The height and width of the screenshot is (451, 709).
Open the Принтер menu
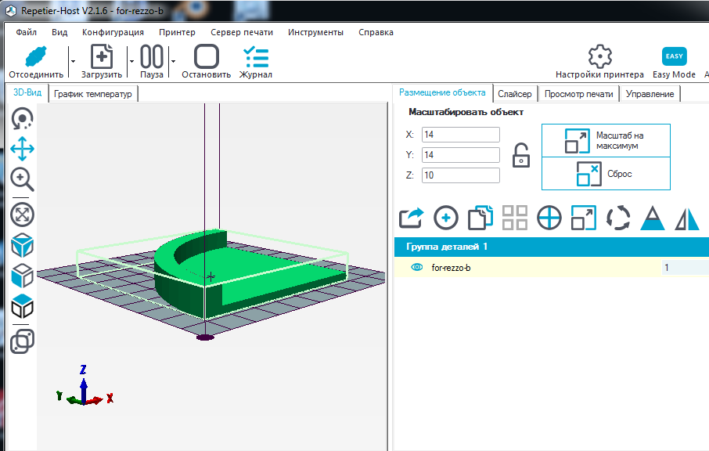177,32
